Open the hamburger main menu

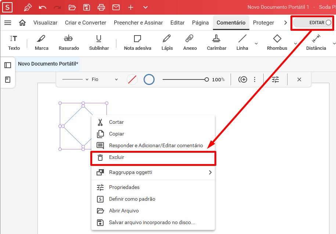coord(8,23)
